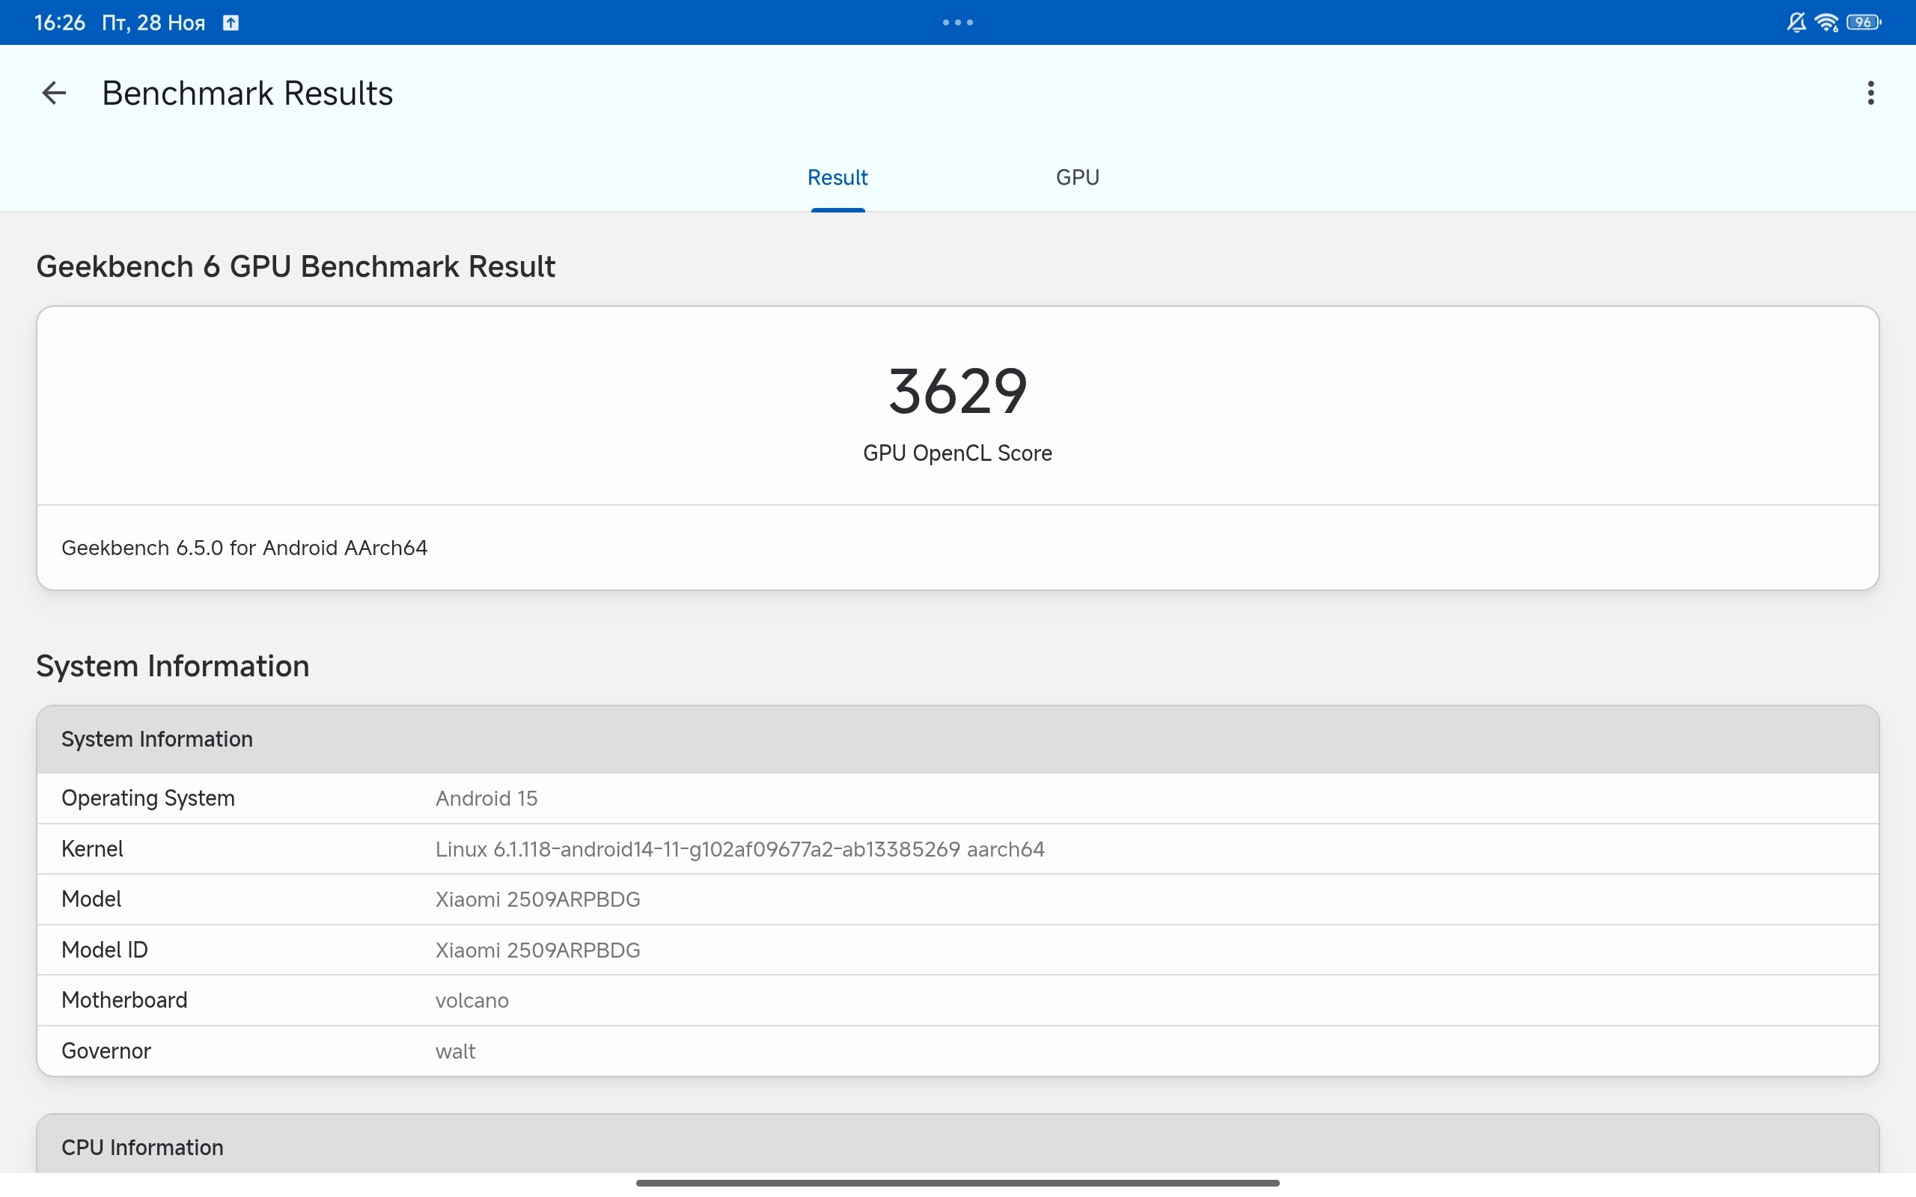This screenshot has width=1916, height=1197.
Task: Tap the battery indicator icon
Action: coord(1863,22)
